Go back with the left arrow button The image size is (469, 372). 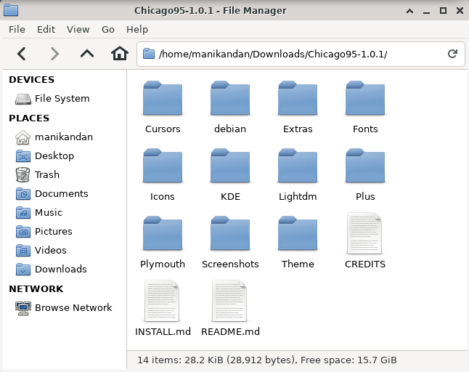21,54
